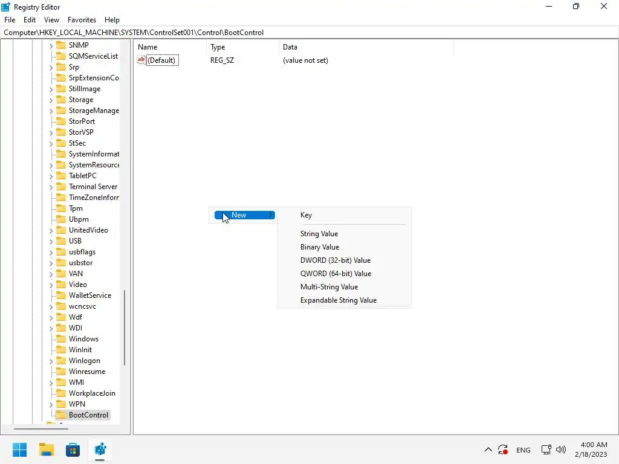
Task: Select the usbstor key
Action: (80, 263)
